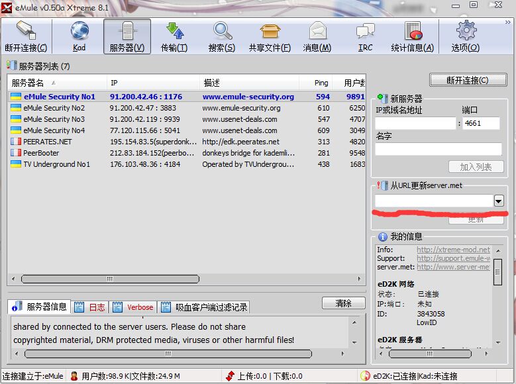Open the Support emule link
The height and width of the screenshot is (384, 516).
(x=454, y=258)
